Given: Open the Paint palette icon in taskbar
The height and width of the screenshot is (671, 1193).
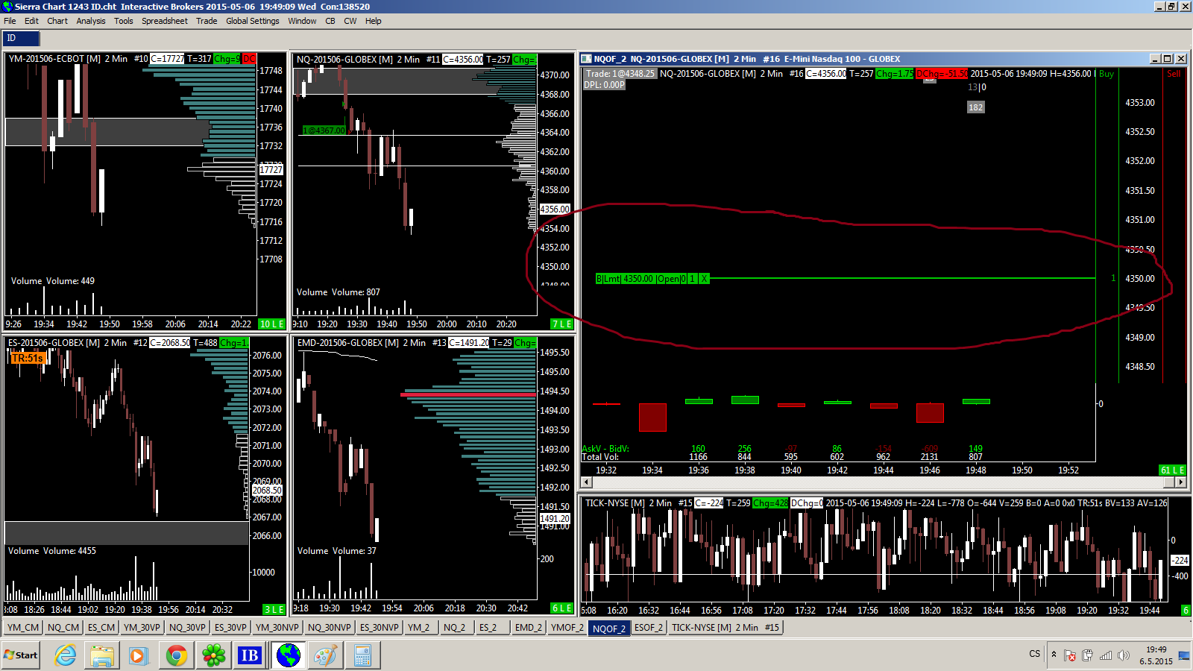Looking at the screenshot, I should tap(325, 655).
